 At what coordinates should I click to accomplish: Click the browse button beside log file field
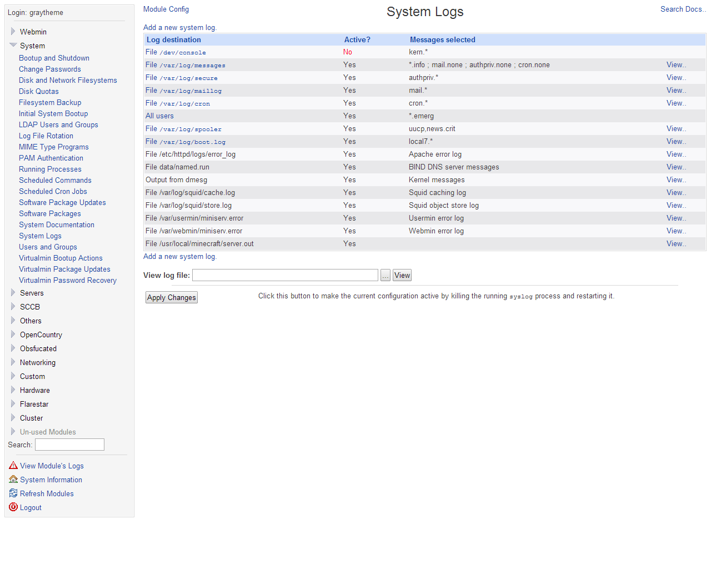point(385,276)
